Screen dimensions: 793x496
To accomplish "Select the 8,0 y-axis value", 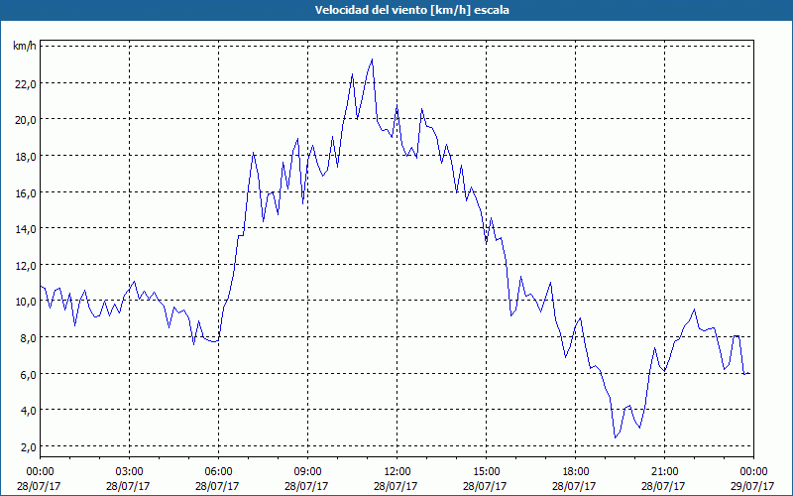I will (x=28, y=337).
